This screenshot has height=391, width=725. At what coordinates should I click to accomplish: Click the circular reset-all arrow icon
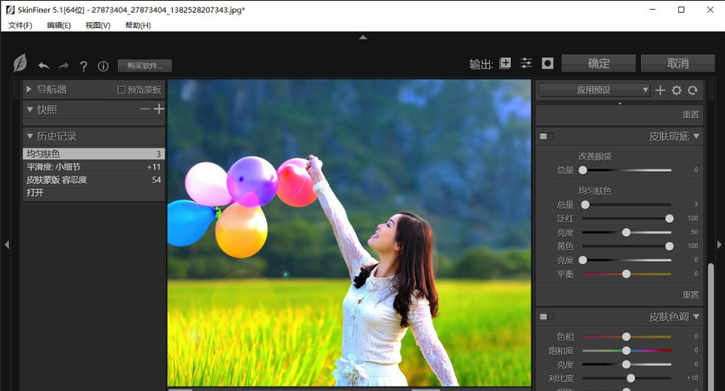(692, 90)
